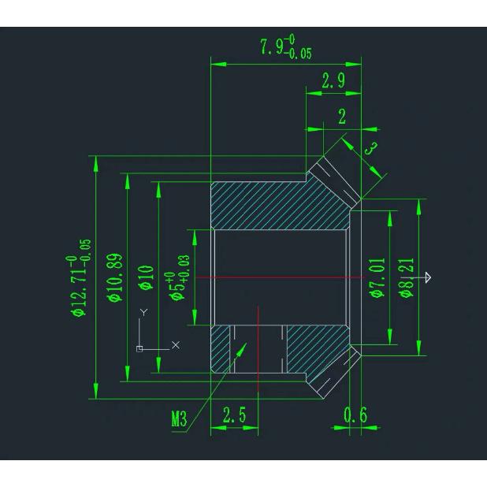Click the UCS origin square icon

[x=139, y=349]
